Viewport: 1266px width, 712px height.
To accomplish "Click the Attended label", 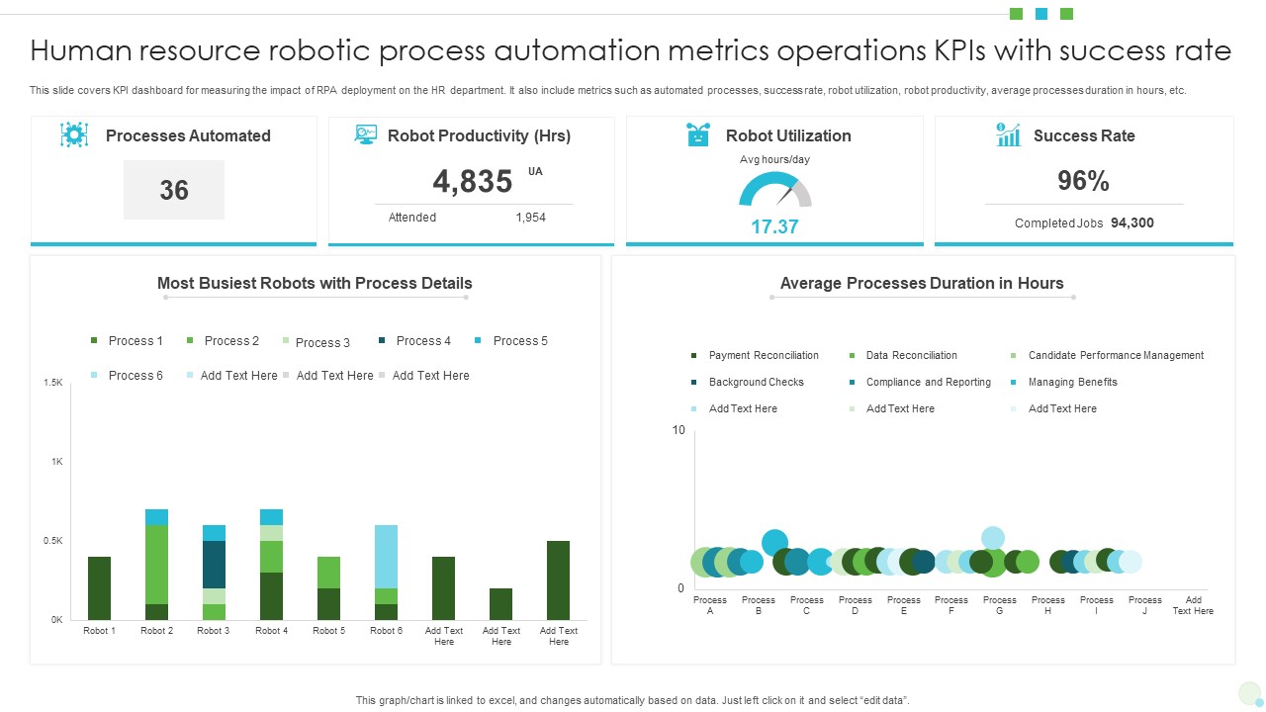I will [x=412, y=218].
